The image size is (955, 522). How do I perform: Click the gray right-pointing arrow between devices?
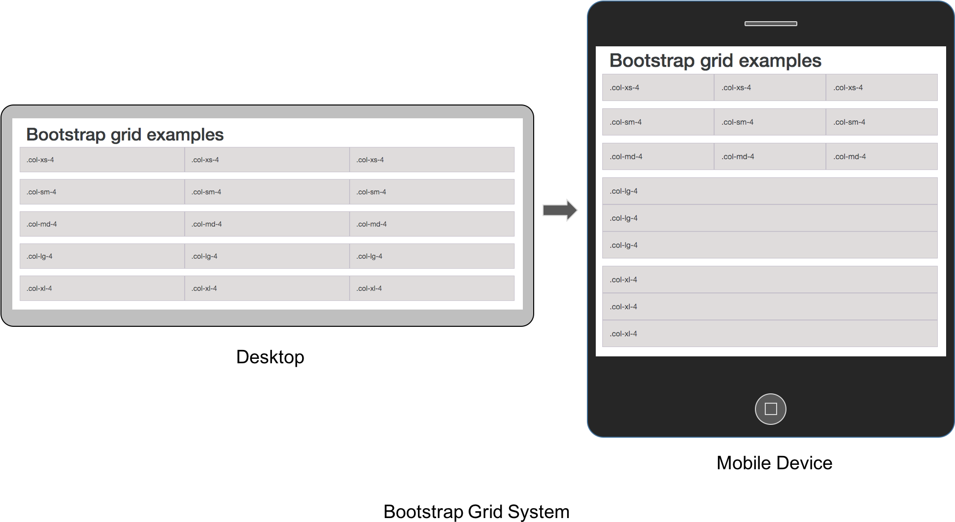click(560, 210)
